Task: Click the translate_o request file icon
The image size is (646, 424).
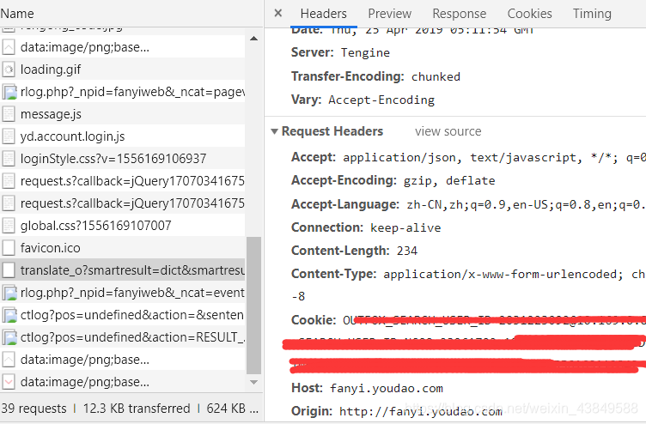Action: (9, 270)
